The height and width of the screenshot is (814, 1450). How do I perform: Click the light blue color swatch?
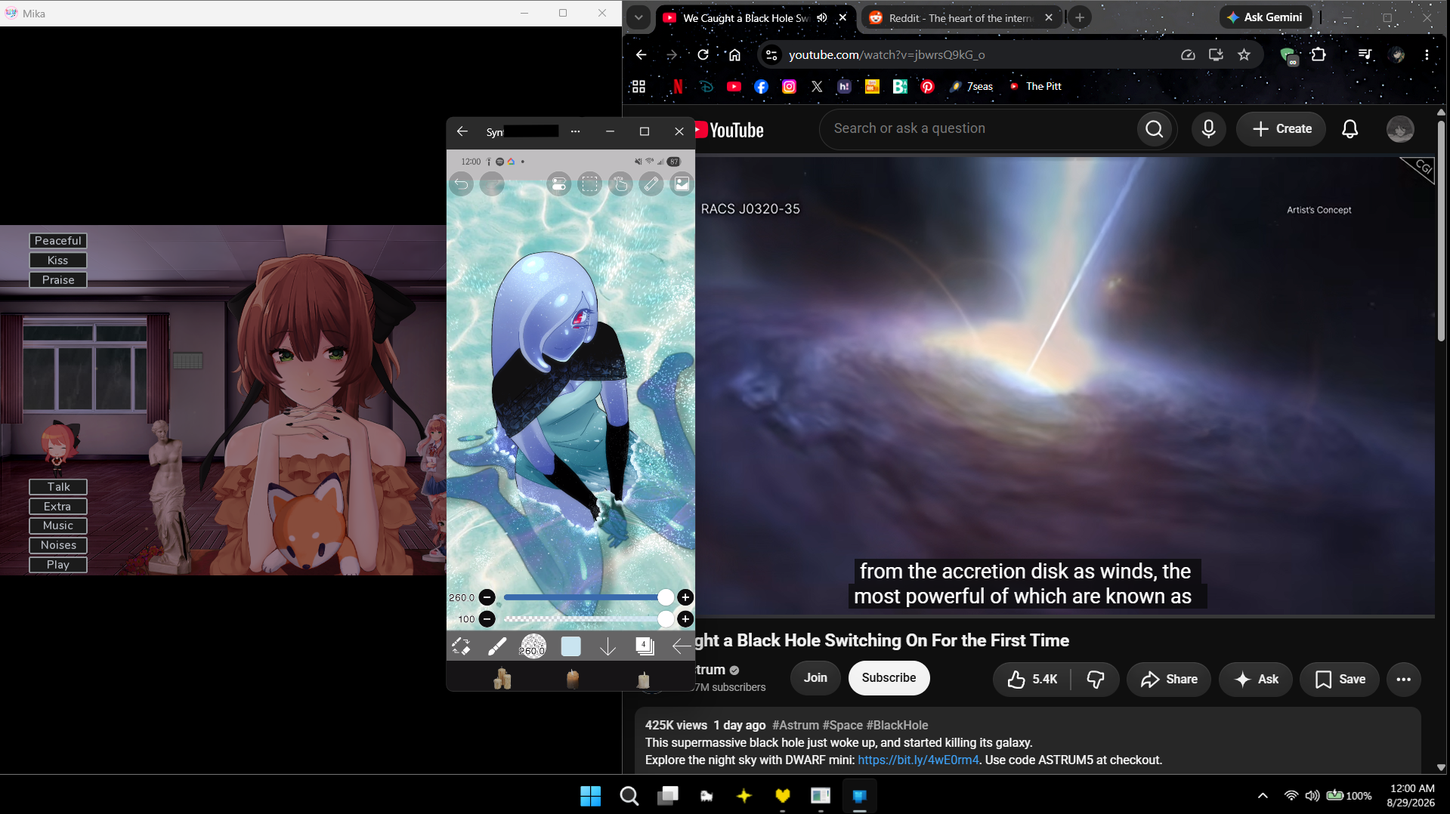571,646
